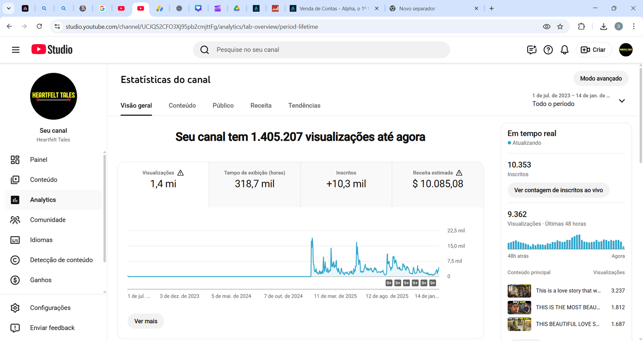Image resolution: width=643 pixels, height=341 pixels.
Task: Click the site information icon in the address bar
Action: coord(57,26)
